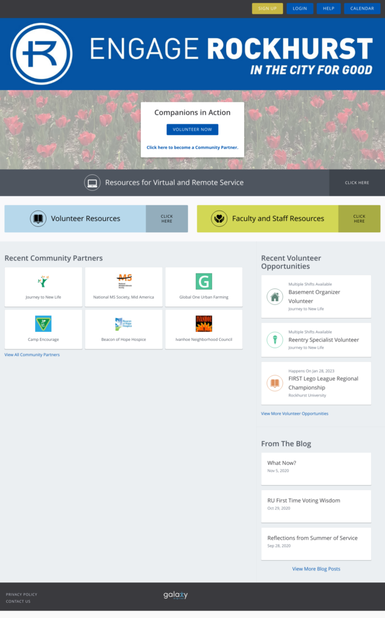This screenshot has height=618, width=385.
Task: Select FIRST Lego League Regional Championship title
Action: [323, 383]
